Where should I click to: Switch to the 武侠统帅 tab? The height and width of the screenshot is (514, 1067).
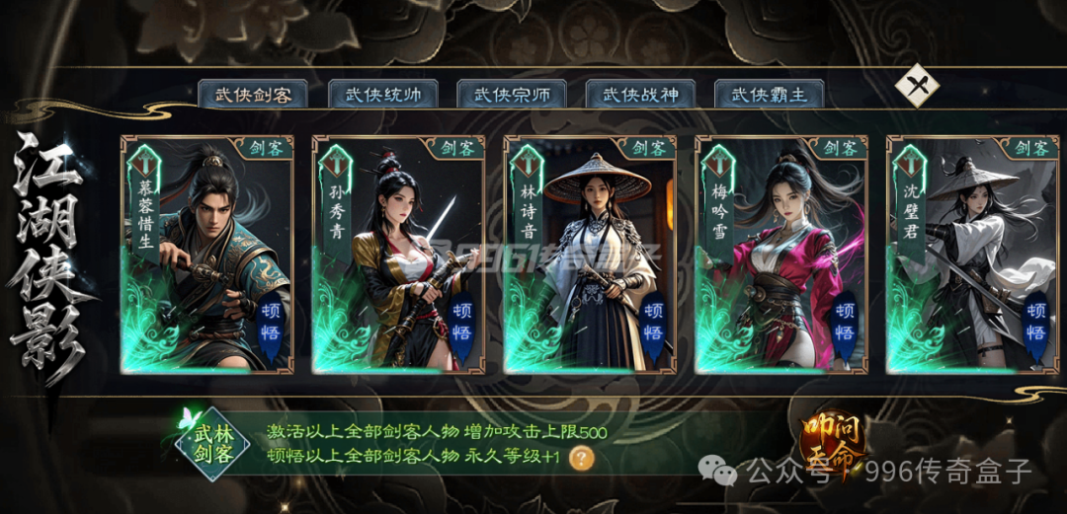click(x=382, y=95)
